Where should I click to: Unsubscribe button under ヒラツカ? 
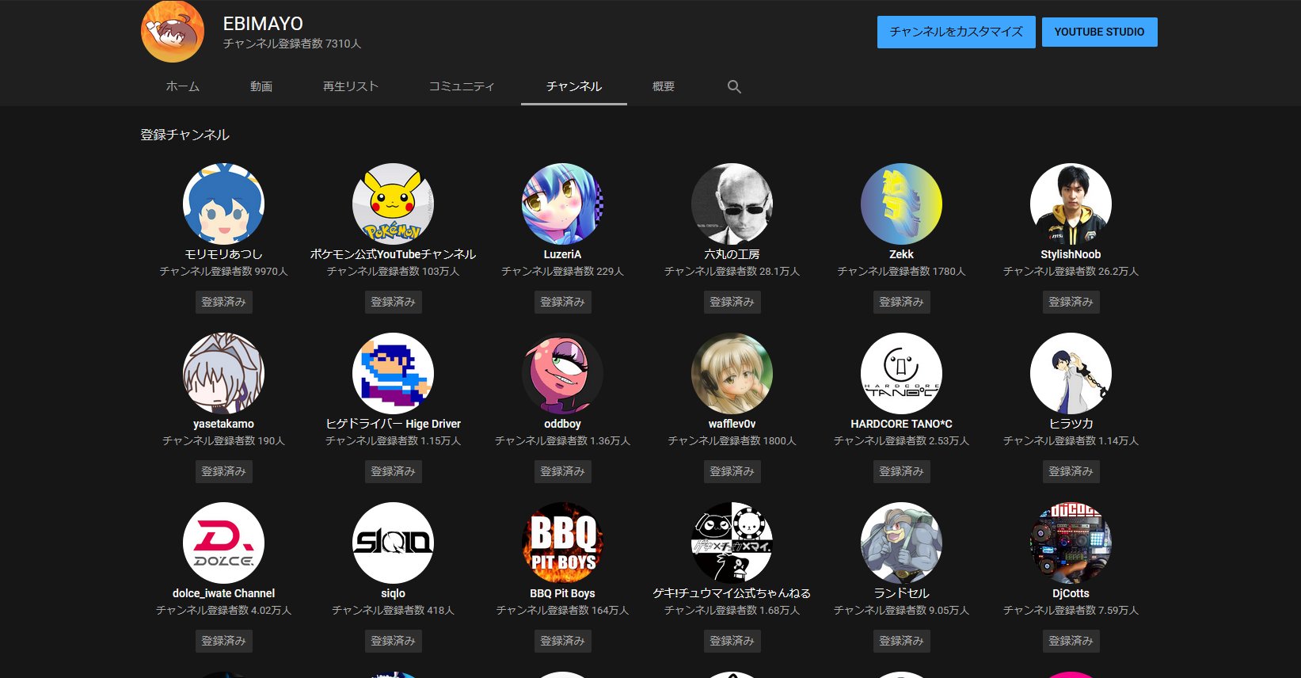(1071, 471)
